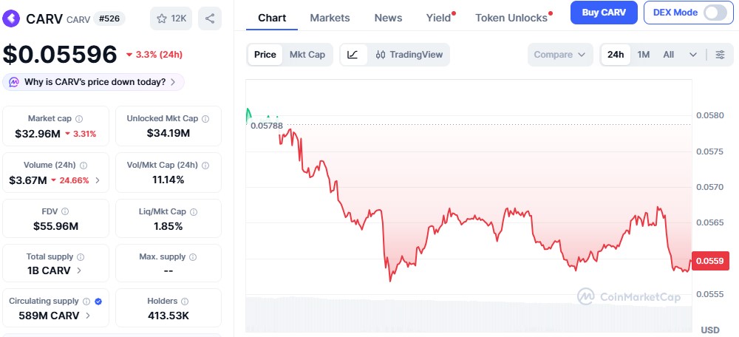The height and width of the screenshot is (337, 739).
Task: Click the FDV info icon
Action: point(66,211)
